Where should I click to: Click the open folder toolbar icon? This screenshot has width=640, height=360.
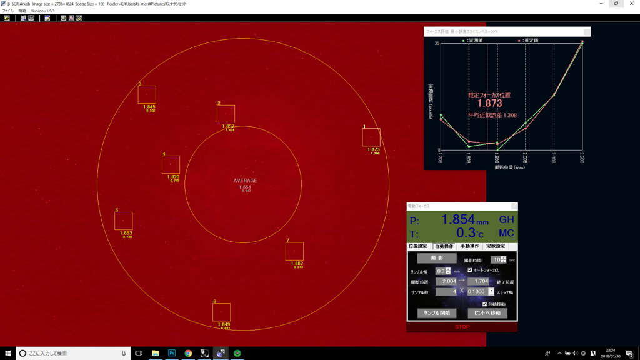tap(7, 18)
